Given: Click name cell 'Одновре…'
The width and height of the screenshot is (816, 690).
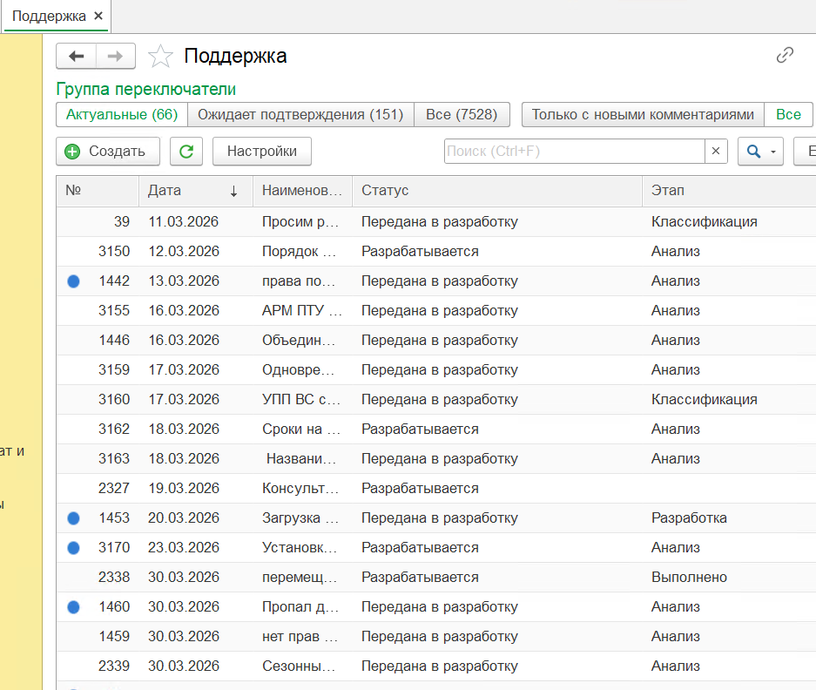Looking at the screenshot, I should (298, 370).
